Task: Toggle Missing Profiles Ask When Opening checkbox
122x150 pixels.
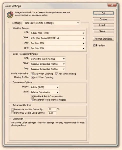Action: tap(32, 77)
